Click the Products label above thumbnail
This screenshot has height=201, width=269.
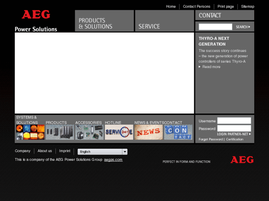[56, 123]
